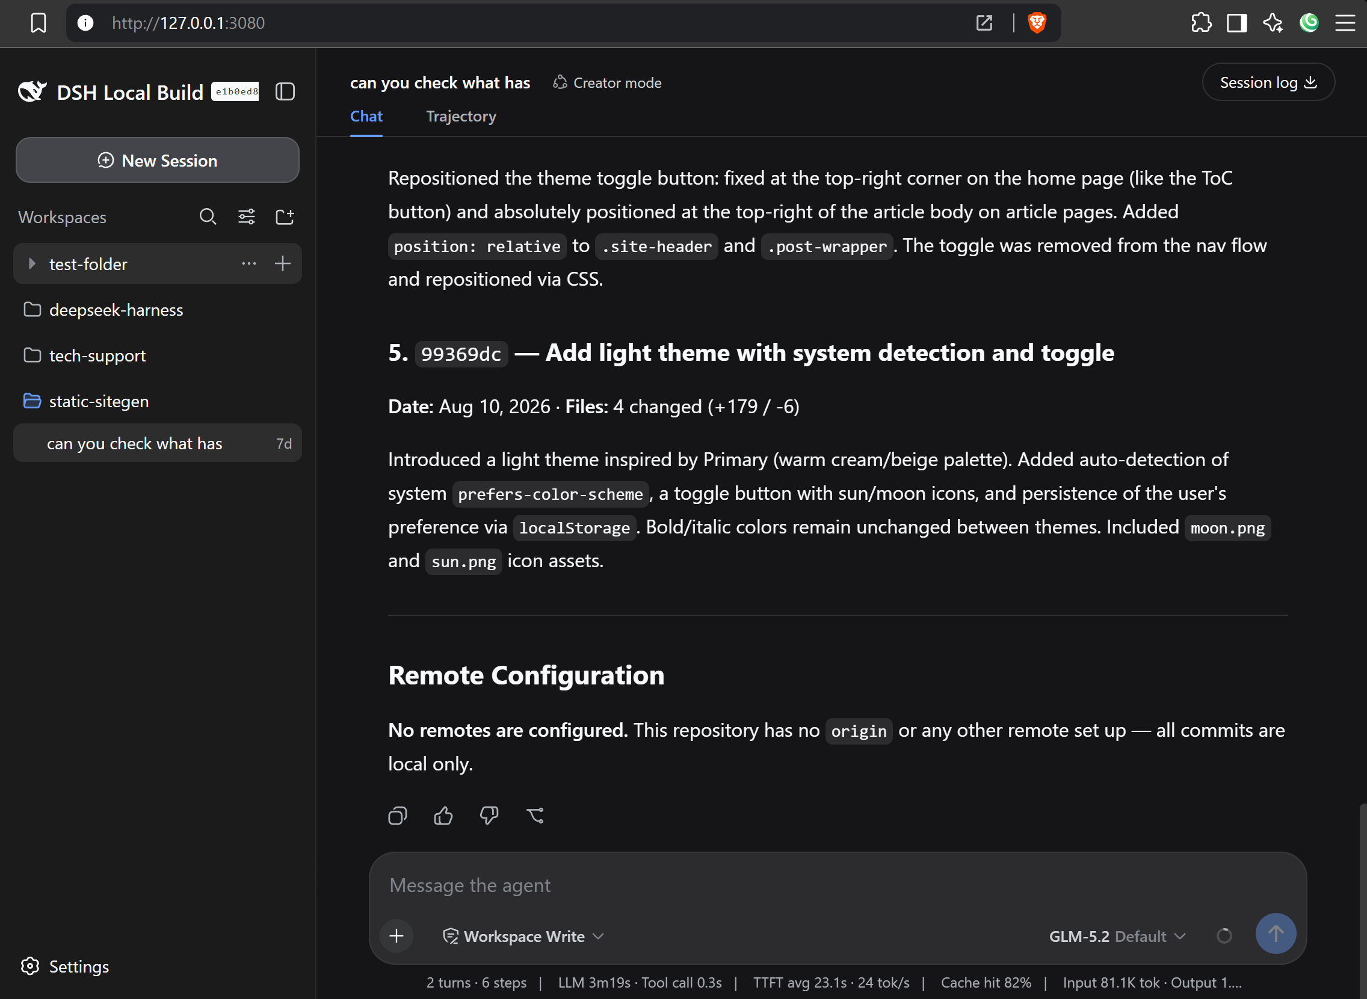Toggle the browser sidebar panel icon
This screenshot has width=1367, height=999.
(1237, 23)
